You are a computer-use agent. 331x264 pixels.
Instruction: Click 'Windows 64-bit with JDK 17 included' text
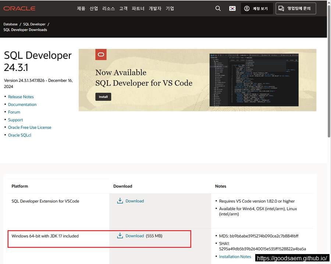[x=45, y=236]
